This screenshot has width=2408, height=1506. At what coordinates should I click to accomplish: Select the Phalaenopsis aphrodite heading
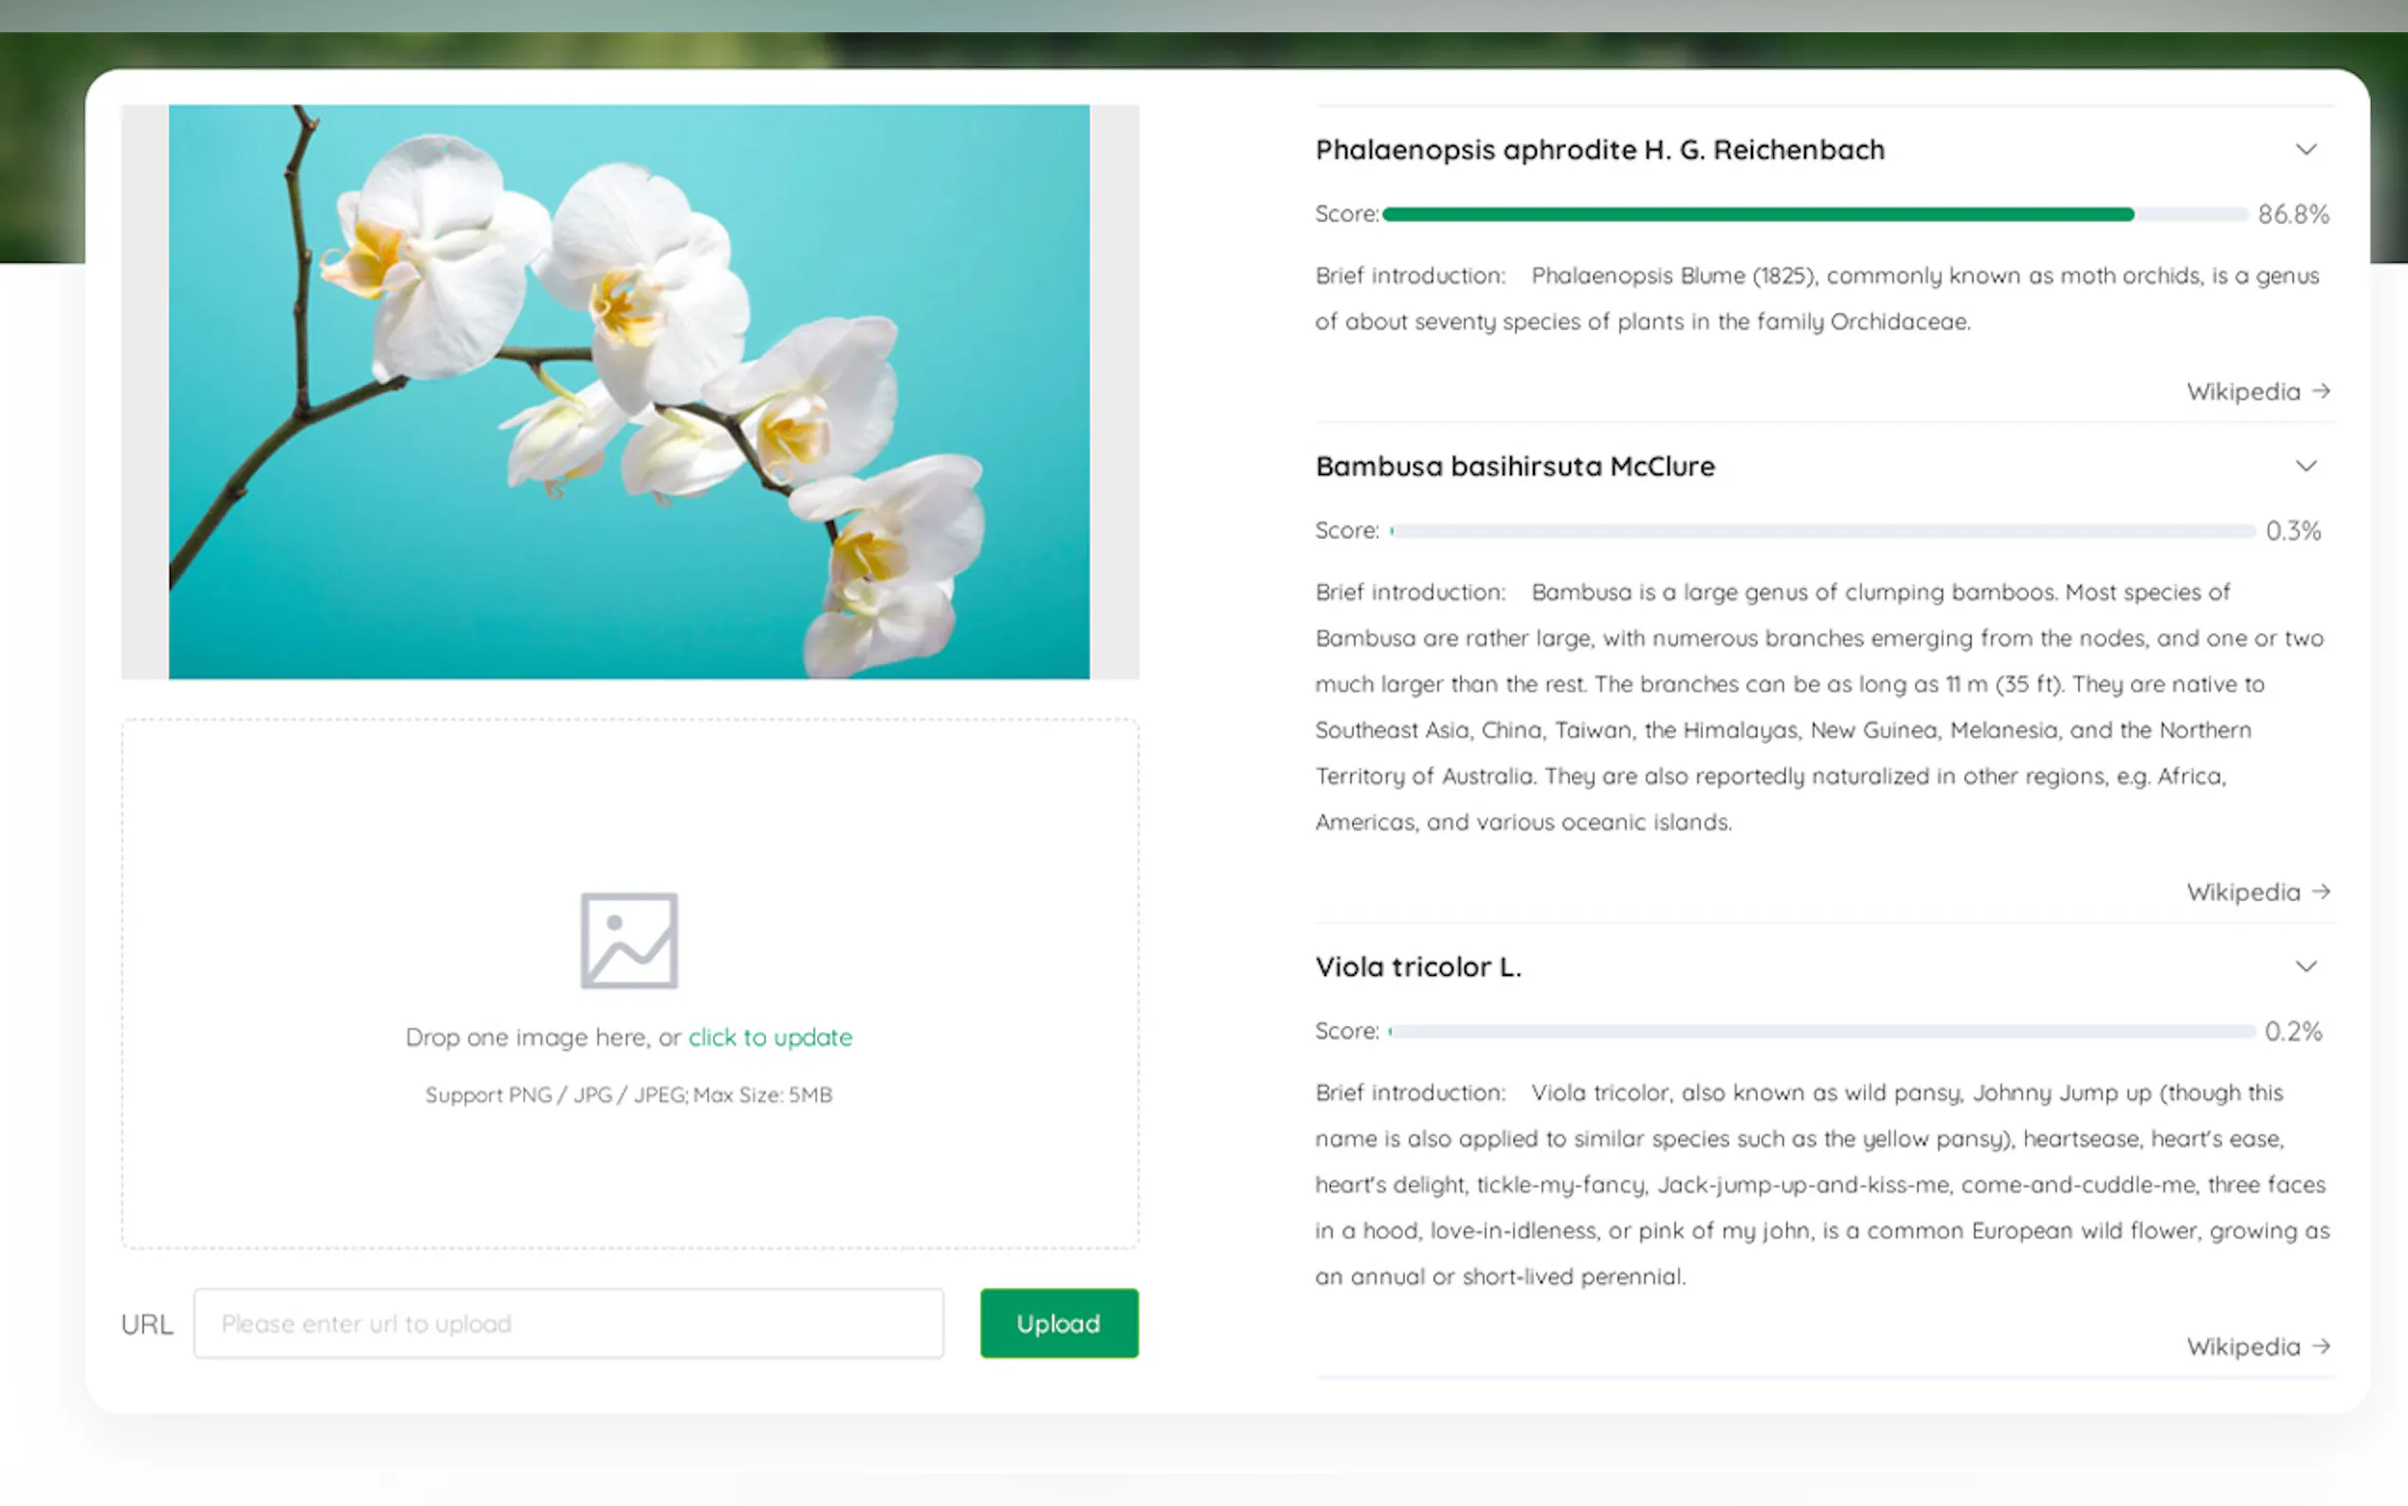(1598, 150)
